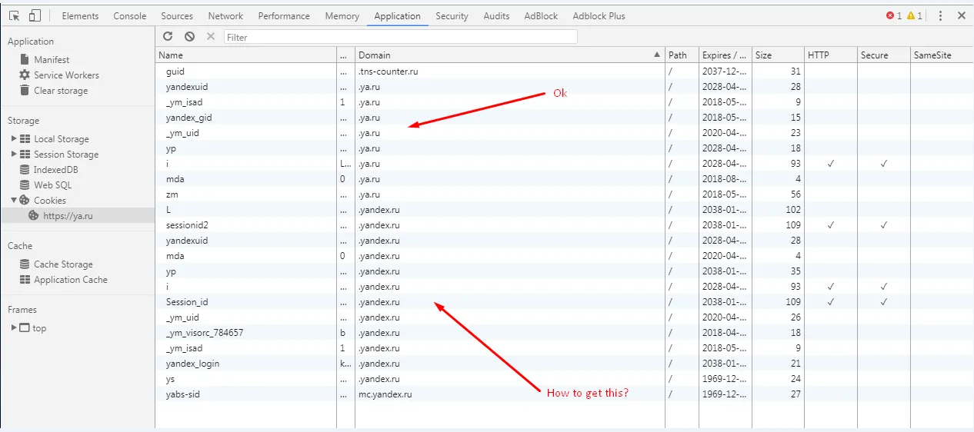Select the Session_id cookie row
The width and height of the screenshot is (974, 432).
(564, 301)
